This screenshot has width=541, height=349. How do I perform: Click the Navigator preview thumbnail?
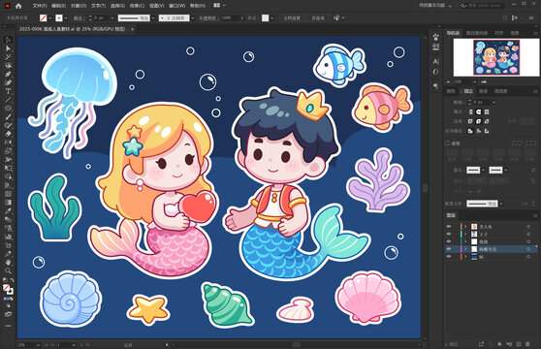pos(496,57)
